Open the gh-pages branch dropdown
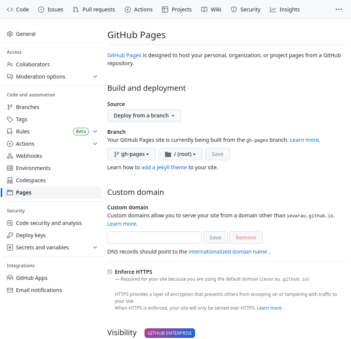 [x=132, y=154]
